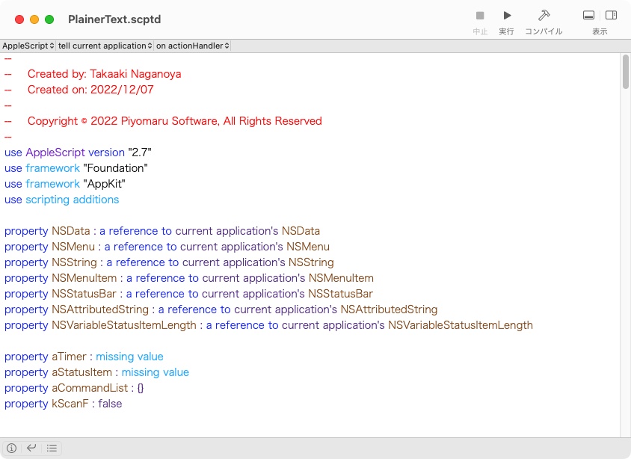The image size is (631, 459).
Task: Click the 中止 stop square icon
Action: click(479, 14)
